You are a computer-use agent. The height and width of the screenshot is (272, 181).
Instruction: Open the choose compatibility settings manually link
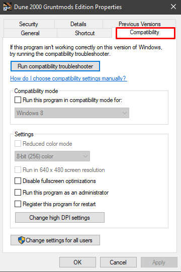point(68,78)
